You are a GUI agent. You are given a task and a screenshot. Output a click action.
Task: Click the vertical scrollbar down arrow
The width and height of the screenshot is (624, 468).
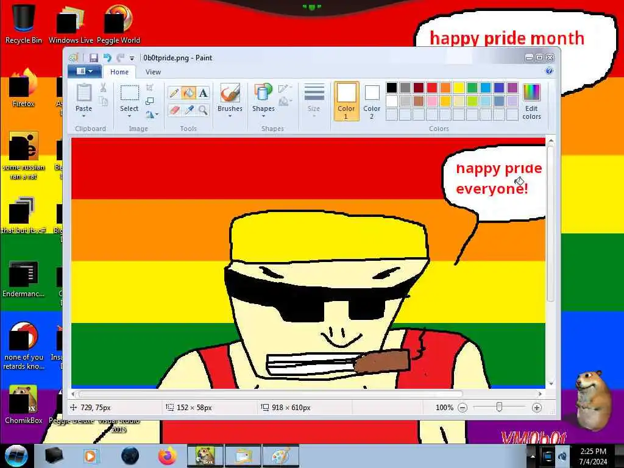coord(551,384)
